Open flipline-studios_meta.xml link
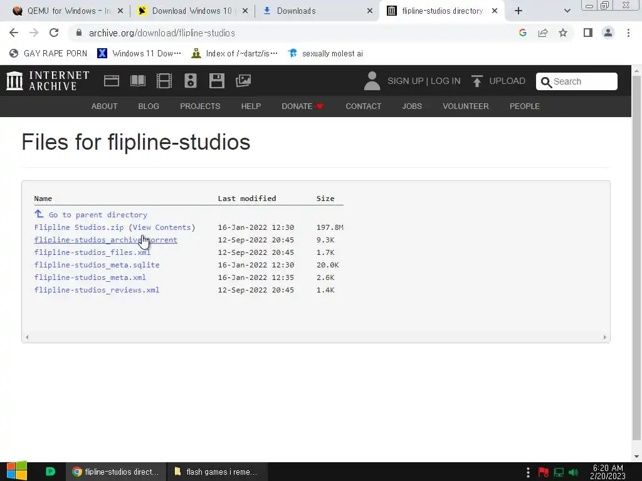Image resolution: width=642 pixels, height=481 pixels. pyautogui.click(x=90, y=277)
